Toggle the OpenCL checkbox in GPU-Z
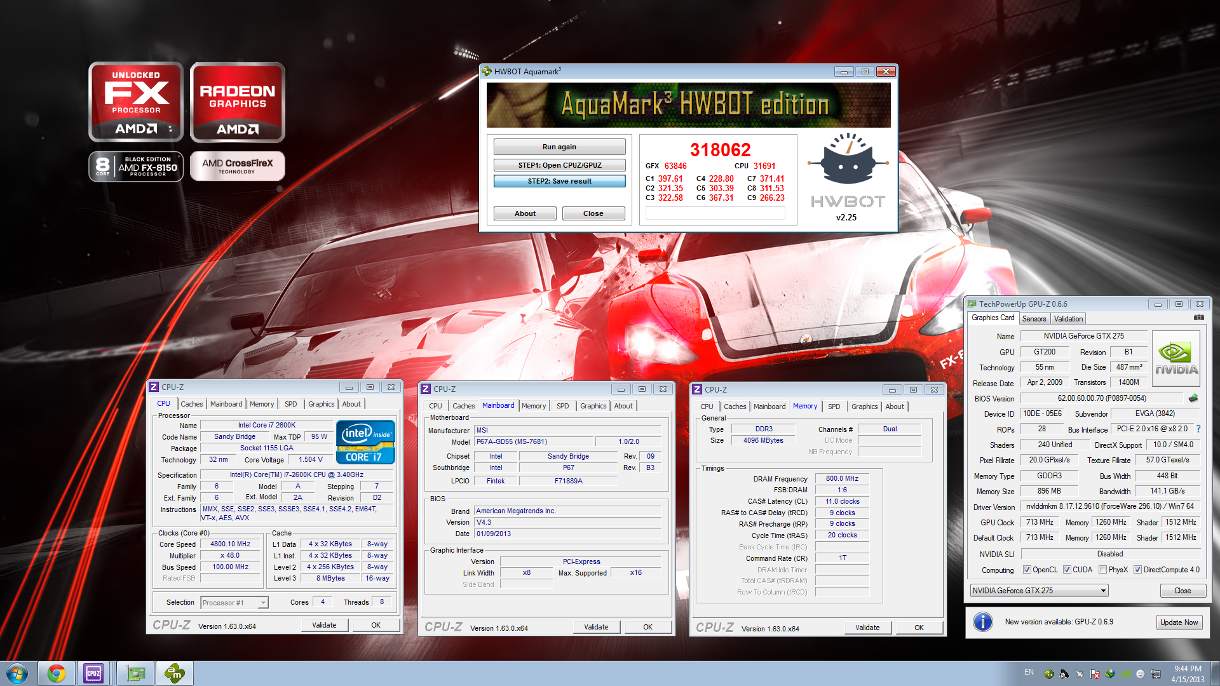Viewport: 1220px width, 686px height. coord(1027,570)
